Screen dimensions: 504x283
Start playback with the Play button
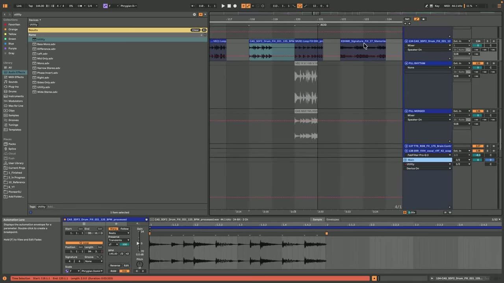223,6
